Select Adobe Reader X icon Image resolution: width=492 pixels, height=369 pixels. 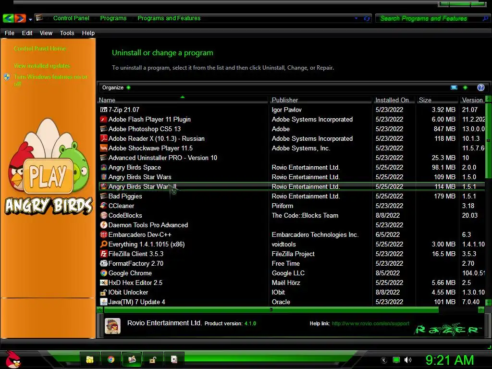coord(104,139)
